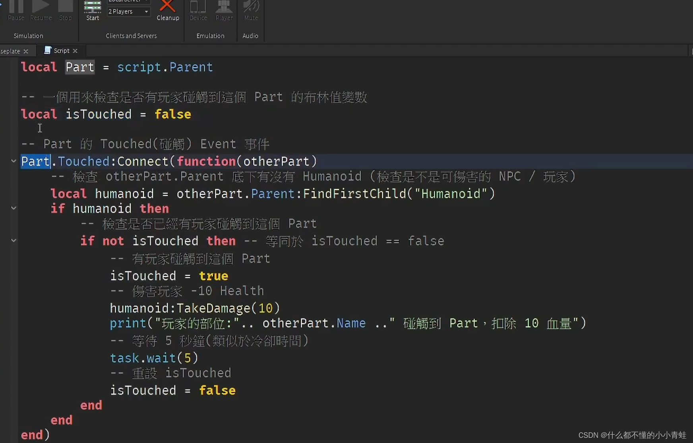Screen dimensions: 693x443
Task: Collapse the 'if not isTouched' block
Action: 14,240
